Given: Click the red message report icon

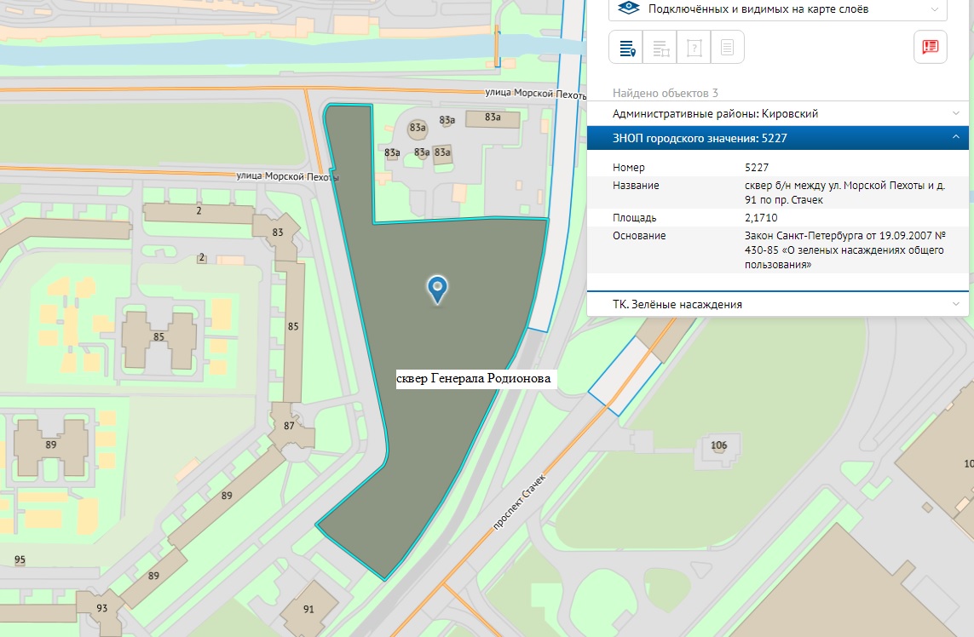Looking at the screenshot, I should coord(930,47).
